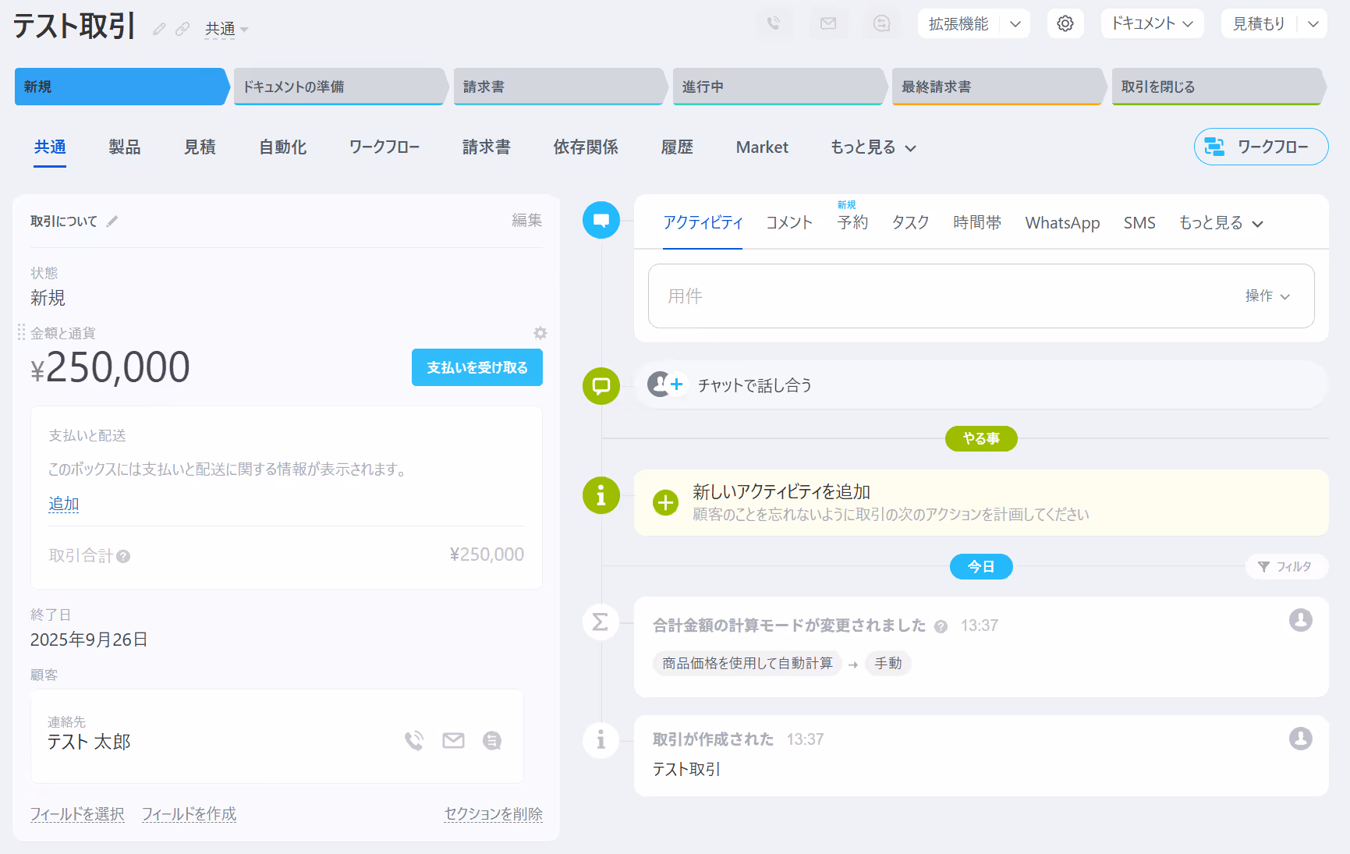1350x854 pixels.
Task: Open the 操作 dropdown in the activity field
Action: click(1267, 296)
